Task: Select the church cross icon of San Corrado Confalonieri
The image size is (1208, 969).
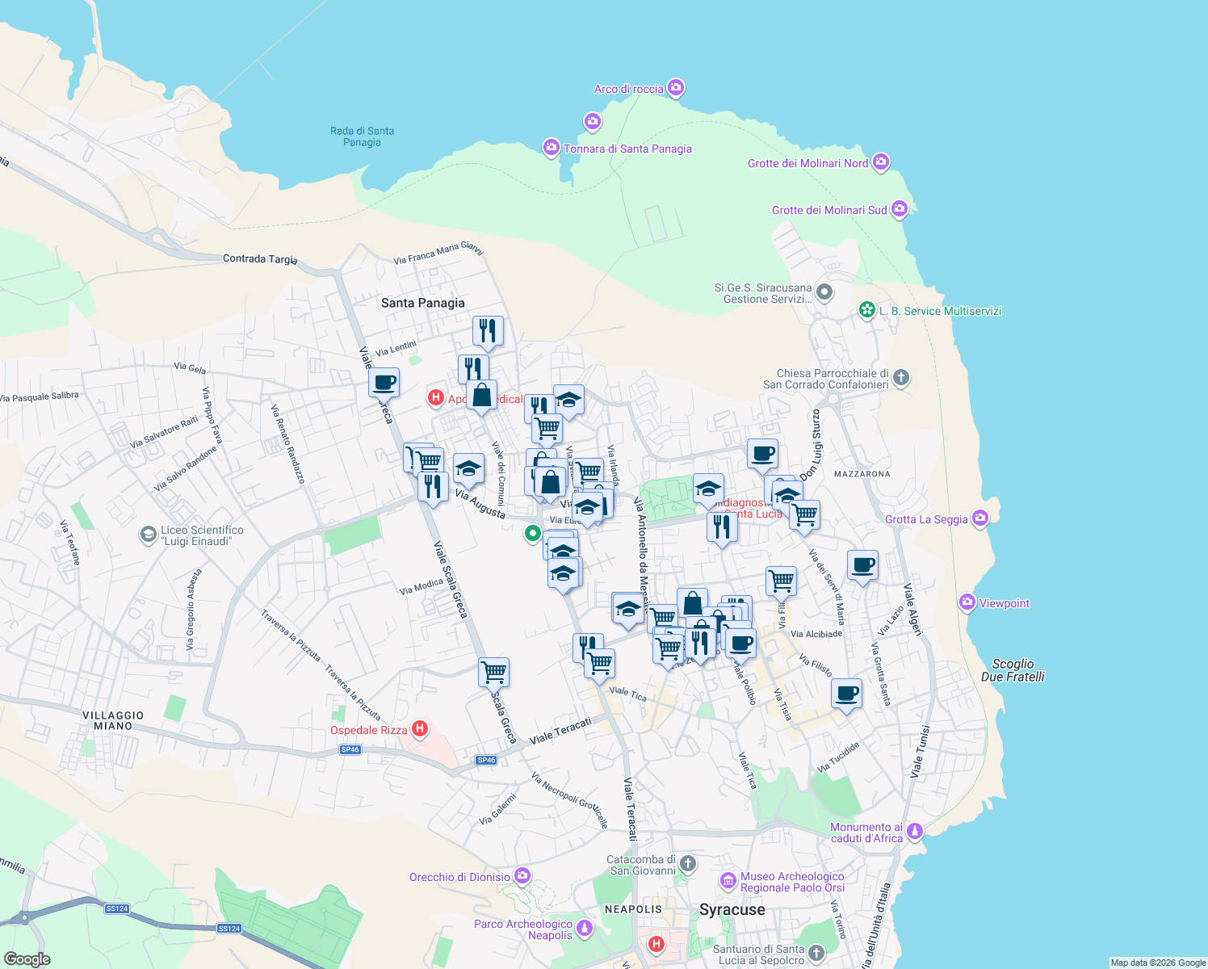Action: [x=900, y=377]
